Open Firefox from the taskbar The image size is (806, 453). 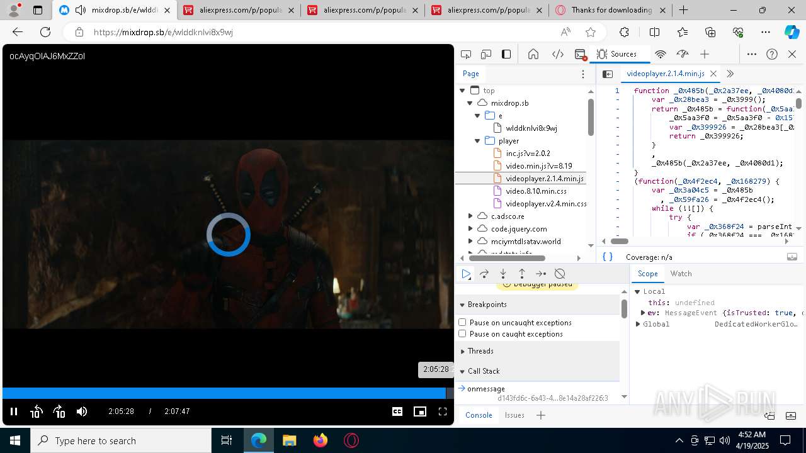(321, 440)
